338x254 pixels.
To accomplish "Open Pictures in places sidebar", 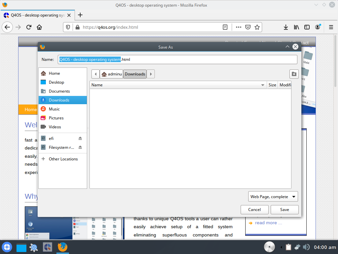I will (x=63, y=118).
